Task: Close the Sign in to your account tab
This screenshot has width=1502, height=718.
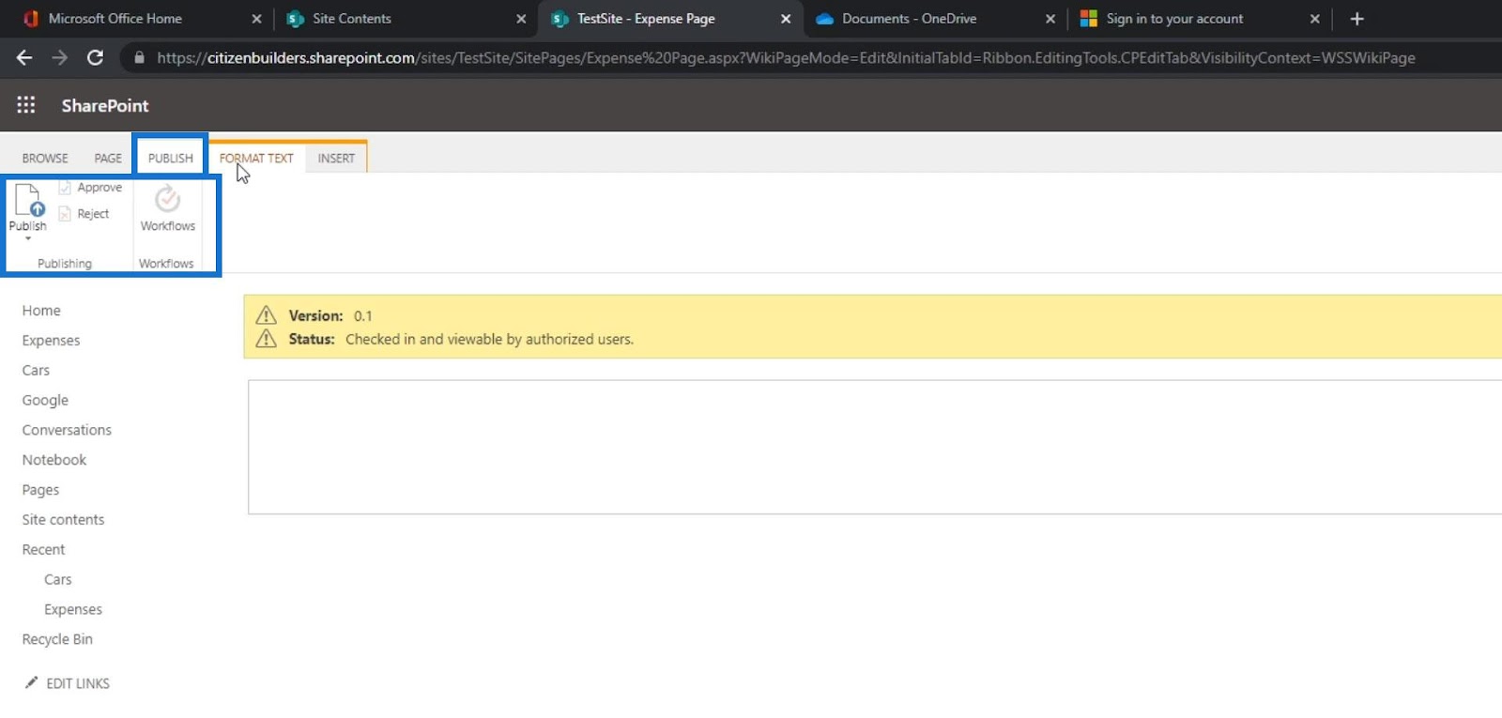Action: point(1314,19)
